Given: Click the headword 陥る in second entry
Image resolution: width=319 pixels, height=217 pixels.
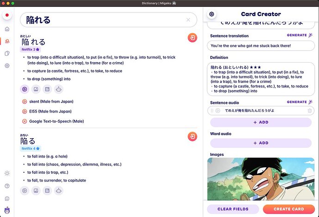Looking at the screenshot, I should tap(28, 141).
